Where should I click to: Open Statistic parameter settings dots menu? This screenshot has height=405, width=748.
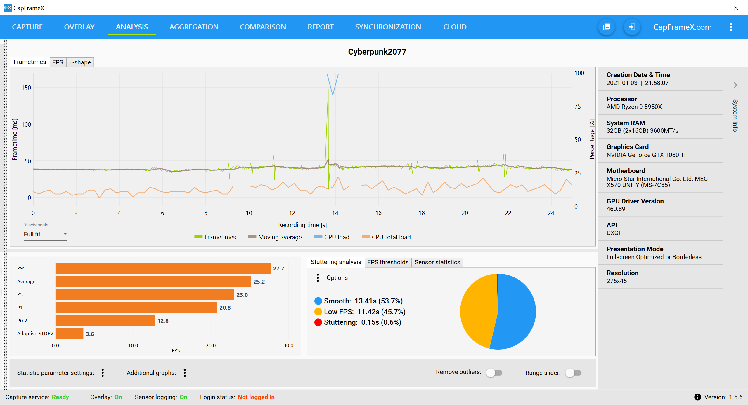click(103, 373)
